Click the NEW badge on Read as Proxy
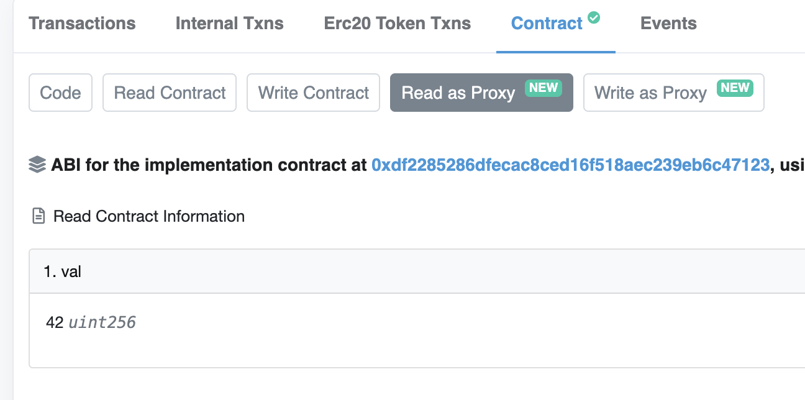 tap(543, 88)
